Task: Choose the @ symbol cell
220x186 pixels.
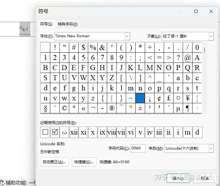Action: [x=187, y=57]
